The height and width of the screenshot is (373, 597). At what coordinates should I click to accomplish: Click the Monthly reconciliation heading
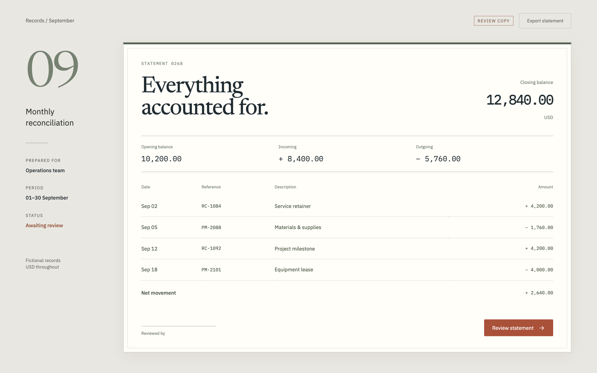(x=50, y=117)
